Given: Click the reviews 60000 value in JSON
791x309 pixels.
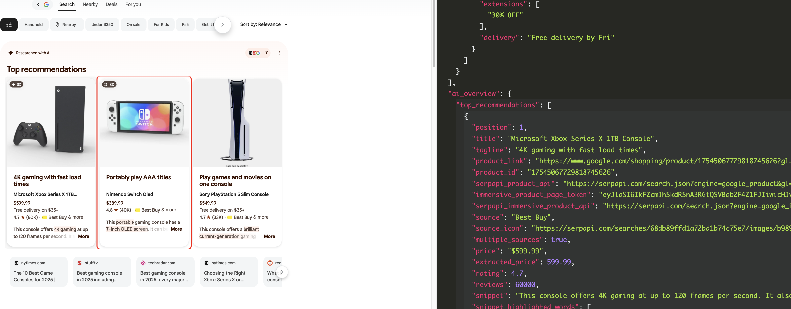Looking at the screenshot, I should pos(525,285).
